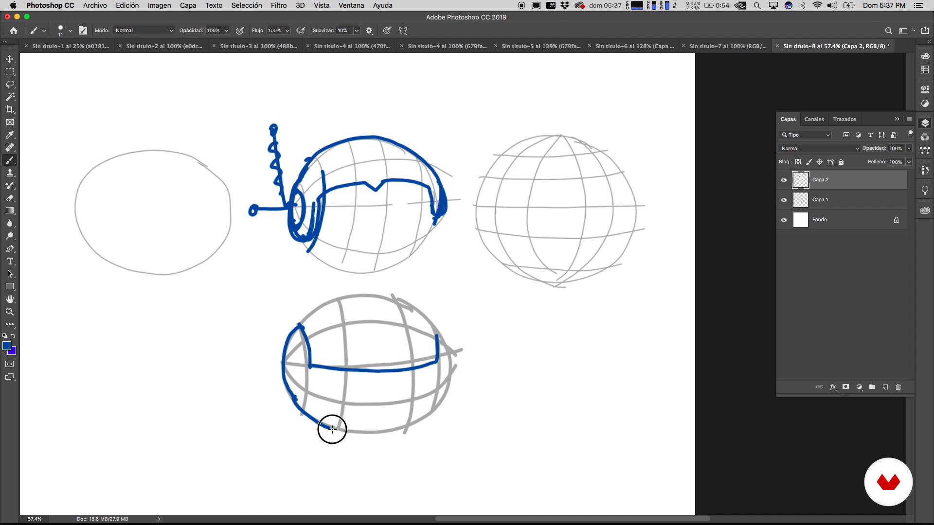Switch to the Canales tab

(x=814, y=119)
